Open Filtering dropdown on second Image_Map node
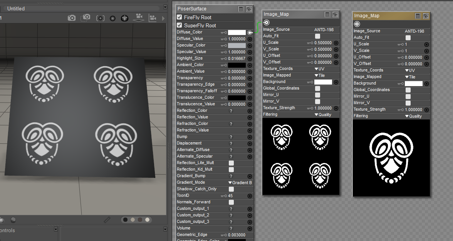 [x=413, y=116]
